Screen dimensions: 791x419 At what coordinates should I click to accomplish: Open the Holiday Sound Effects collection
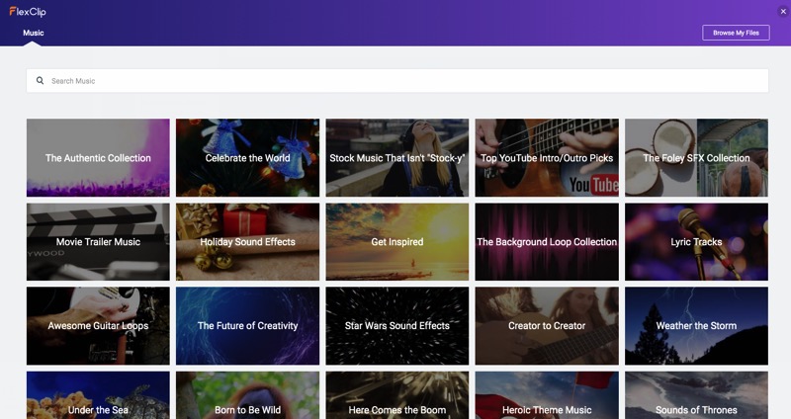pos(248,242)
